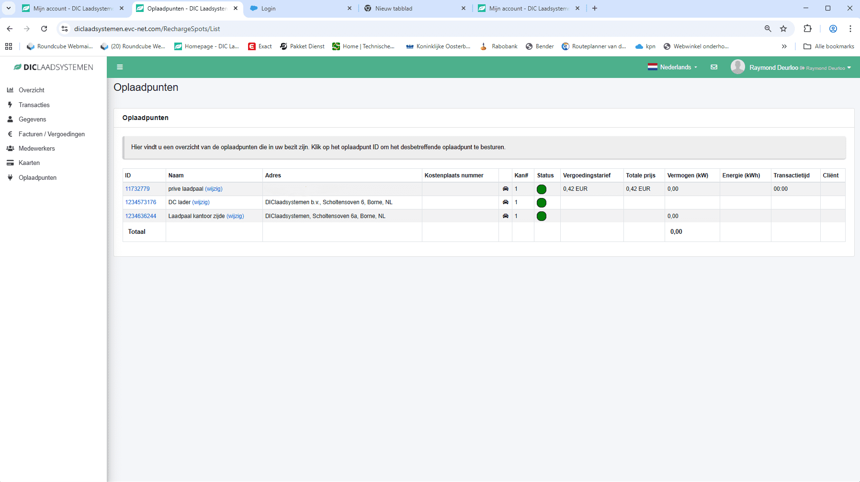Open the Overzicht menu item

tap(32, 90)
